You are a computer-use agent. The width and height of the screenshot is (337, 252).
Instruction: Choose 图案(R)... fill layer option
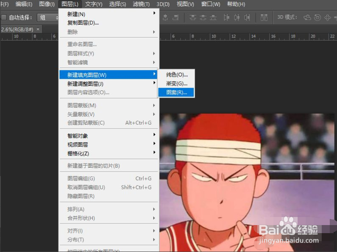coord(176,92)
